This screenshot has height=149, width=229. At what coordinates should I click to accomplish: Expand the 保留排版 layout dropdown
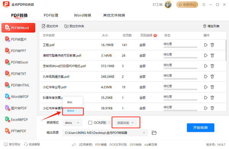point(126,123)
